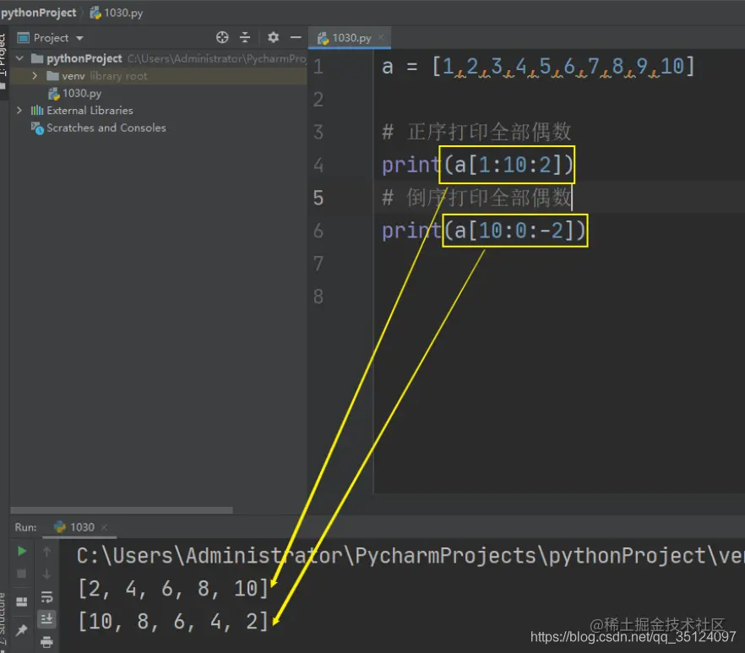This screenshot has height=653, width=745.
Task: Place cursor on code line a = [1,2,3...10]
Action: [538, 67]
